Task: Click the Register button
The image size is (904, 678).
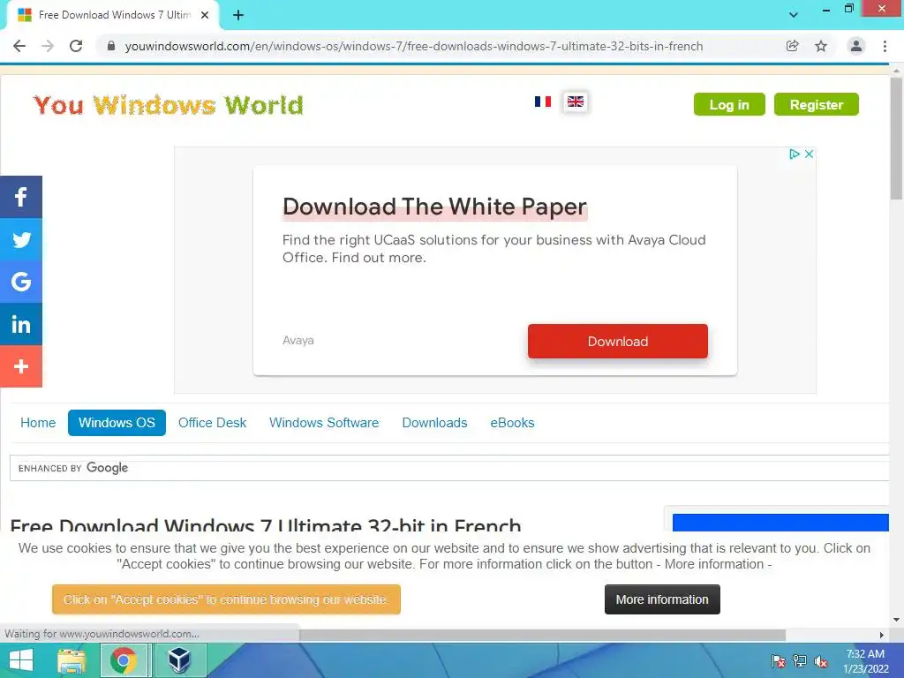Action: click(817, 104)
